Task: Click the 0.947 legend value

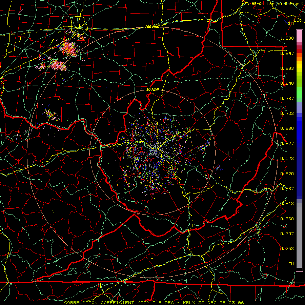Action: 287,53
